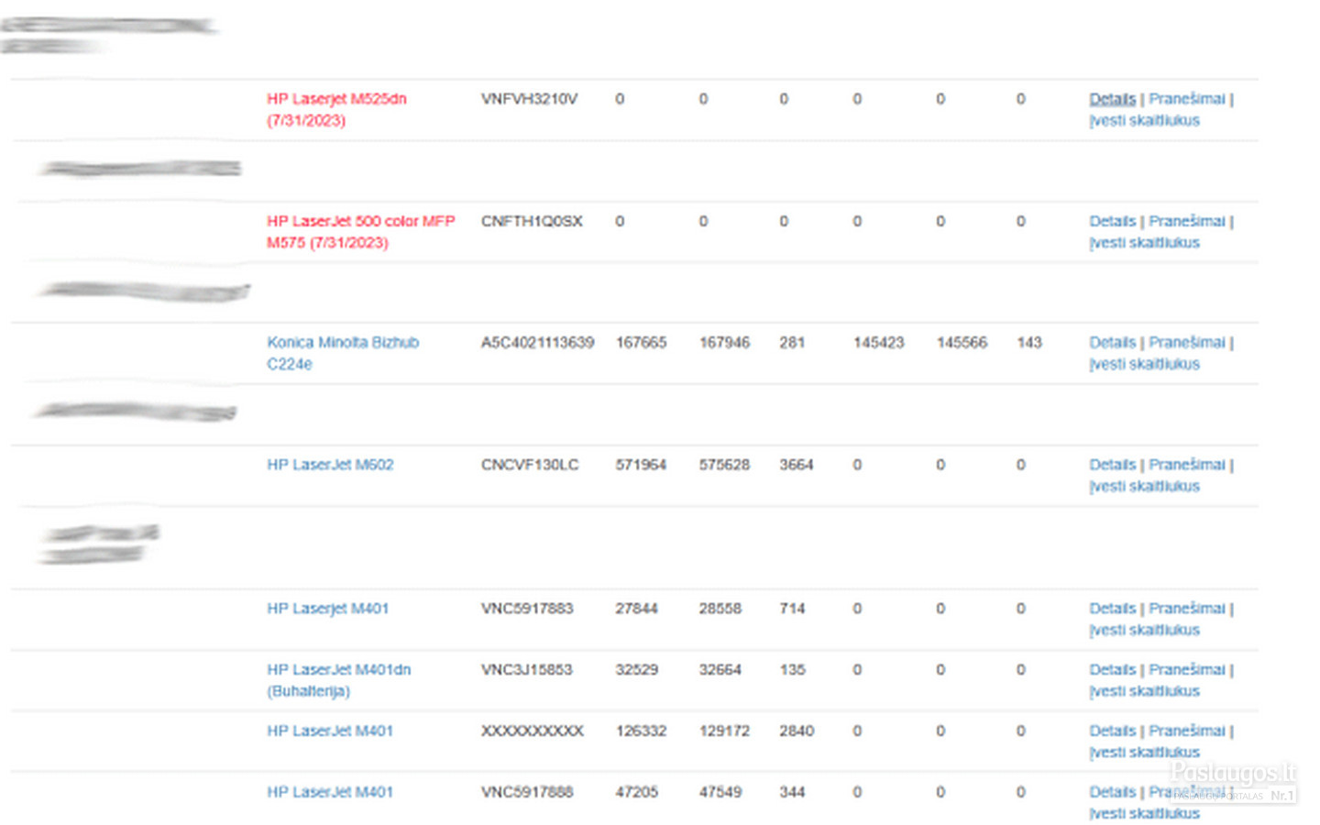The width and height of the screenshot is (1320, 825).
Task: View Details for HP LaserJet M401dn (Buhalterija)
Action: coord(1112,670)
